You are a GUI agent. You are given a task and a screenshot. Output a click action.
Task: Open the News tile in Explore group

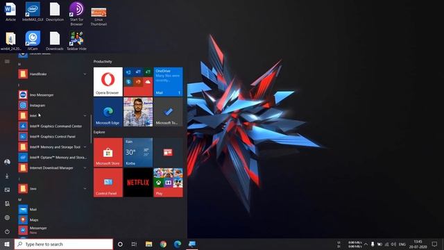168,152
